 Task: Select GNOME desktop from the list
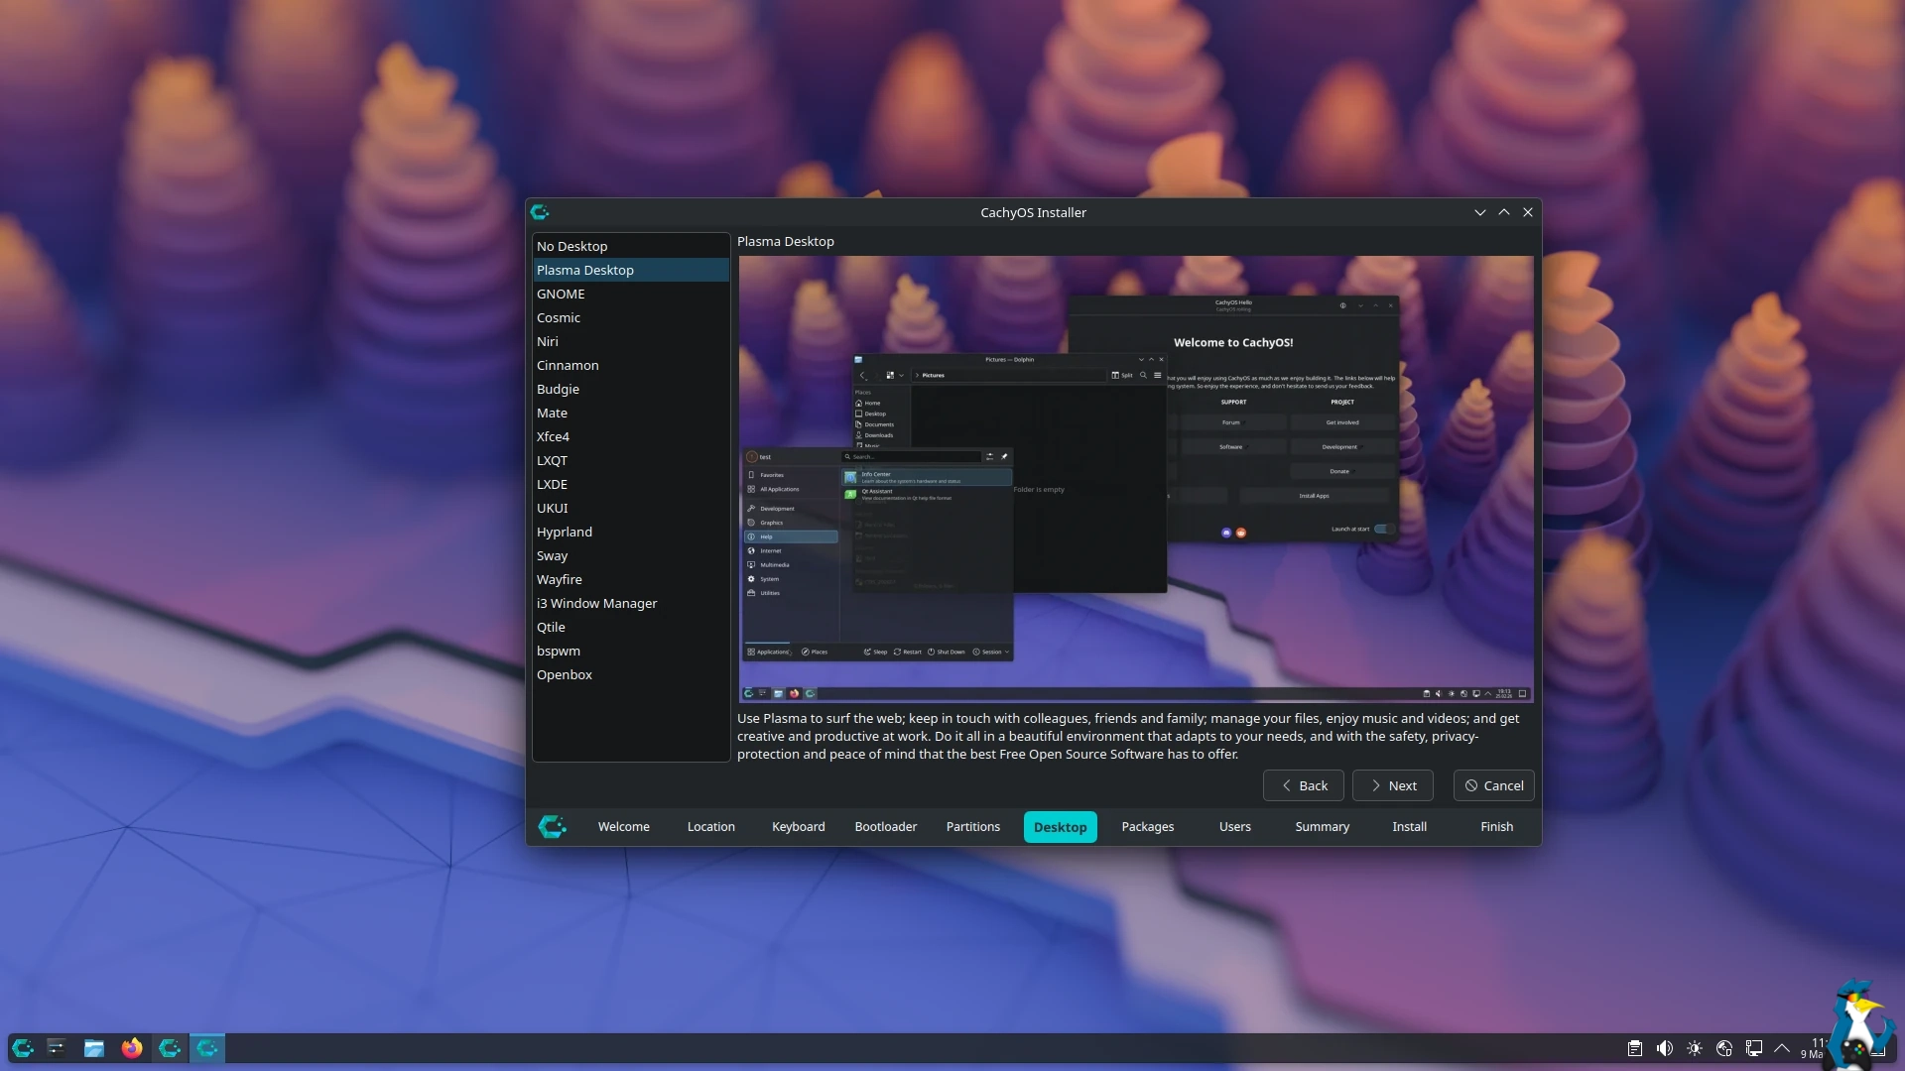561,294
